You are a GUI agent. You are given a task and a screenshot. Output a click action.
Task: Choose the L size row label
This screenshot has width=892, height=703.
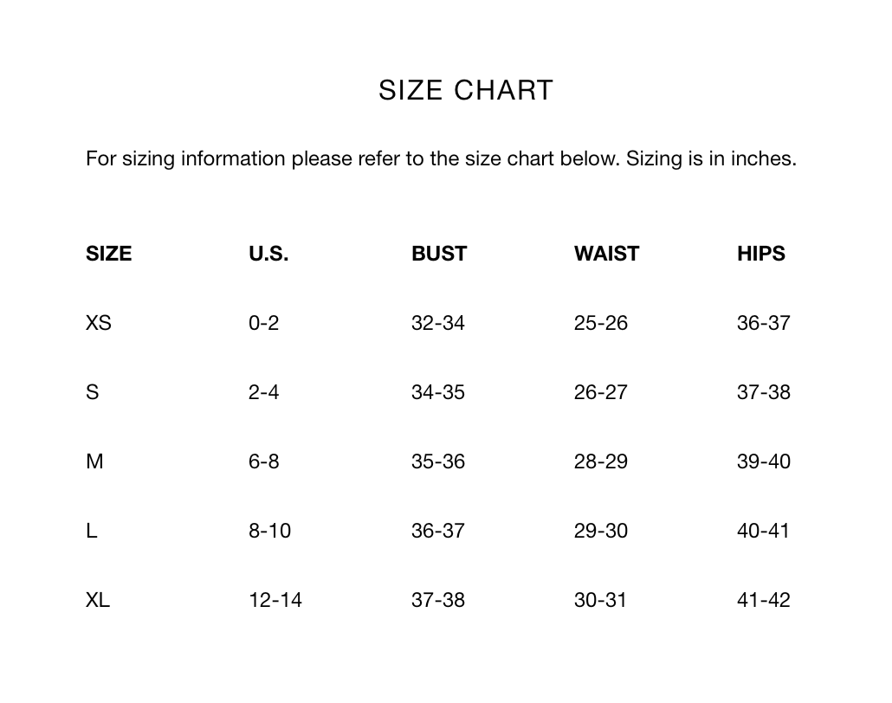click(92, 531)
